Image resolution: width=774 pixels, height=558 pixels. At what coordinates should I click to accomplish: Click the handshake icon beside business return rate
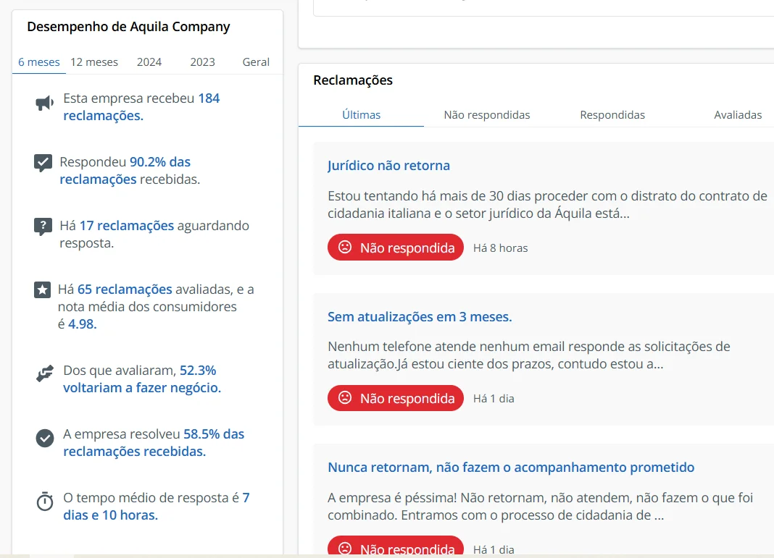pos(45,373)
